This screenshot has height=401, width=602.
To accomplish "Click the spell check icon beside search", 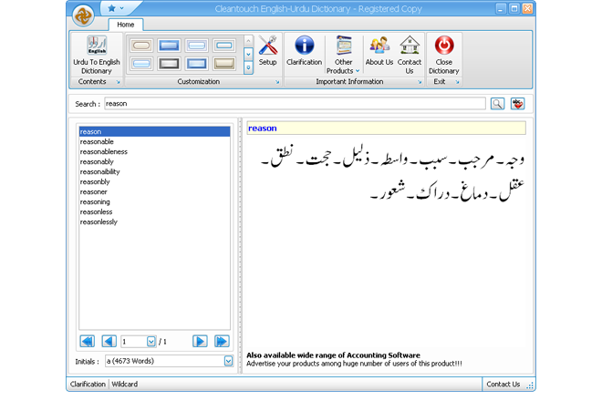I will point(517,104).
